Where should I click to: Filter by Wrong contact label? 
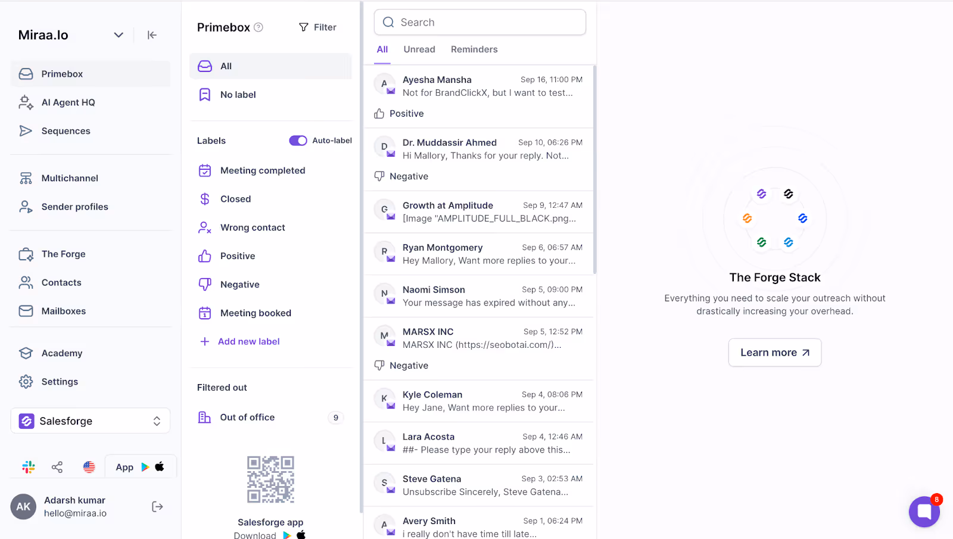(x=270, y=228)
